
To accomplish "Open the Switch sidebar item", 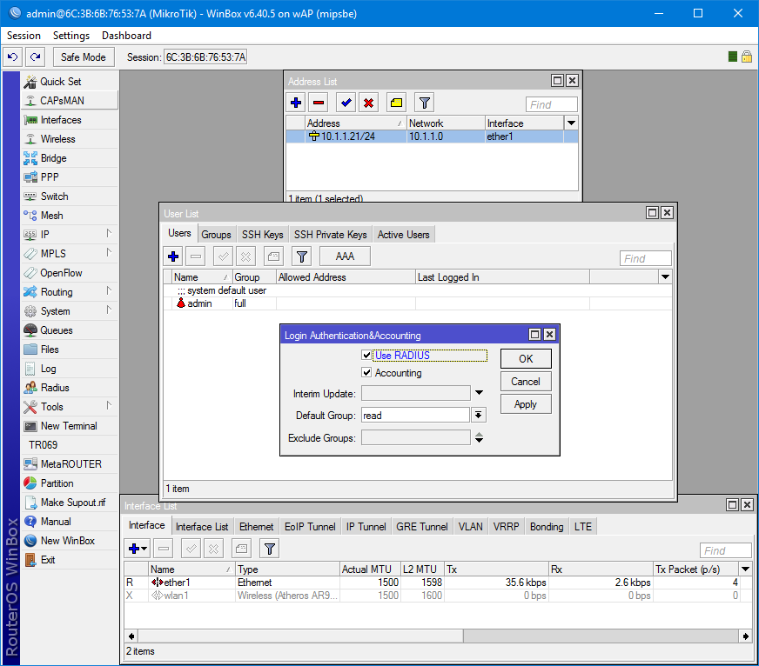I will (70, 196).
